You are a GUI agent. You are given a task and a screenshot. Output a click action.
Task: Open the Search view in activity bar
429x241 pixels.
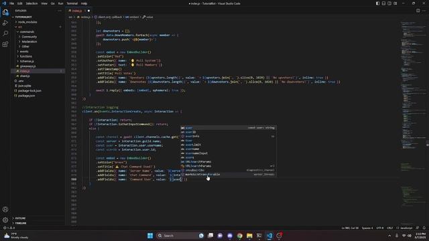pyautogui.click(x=5, y=33)
